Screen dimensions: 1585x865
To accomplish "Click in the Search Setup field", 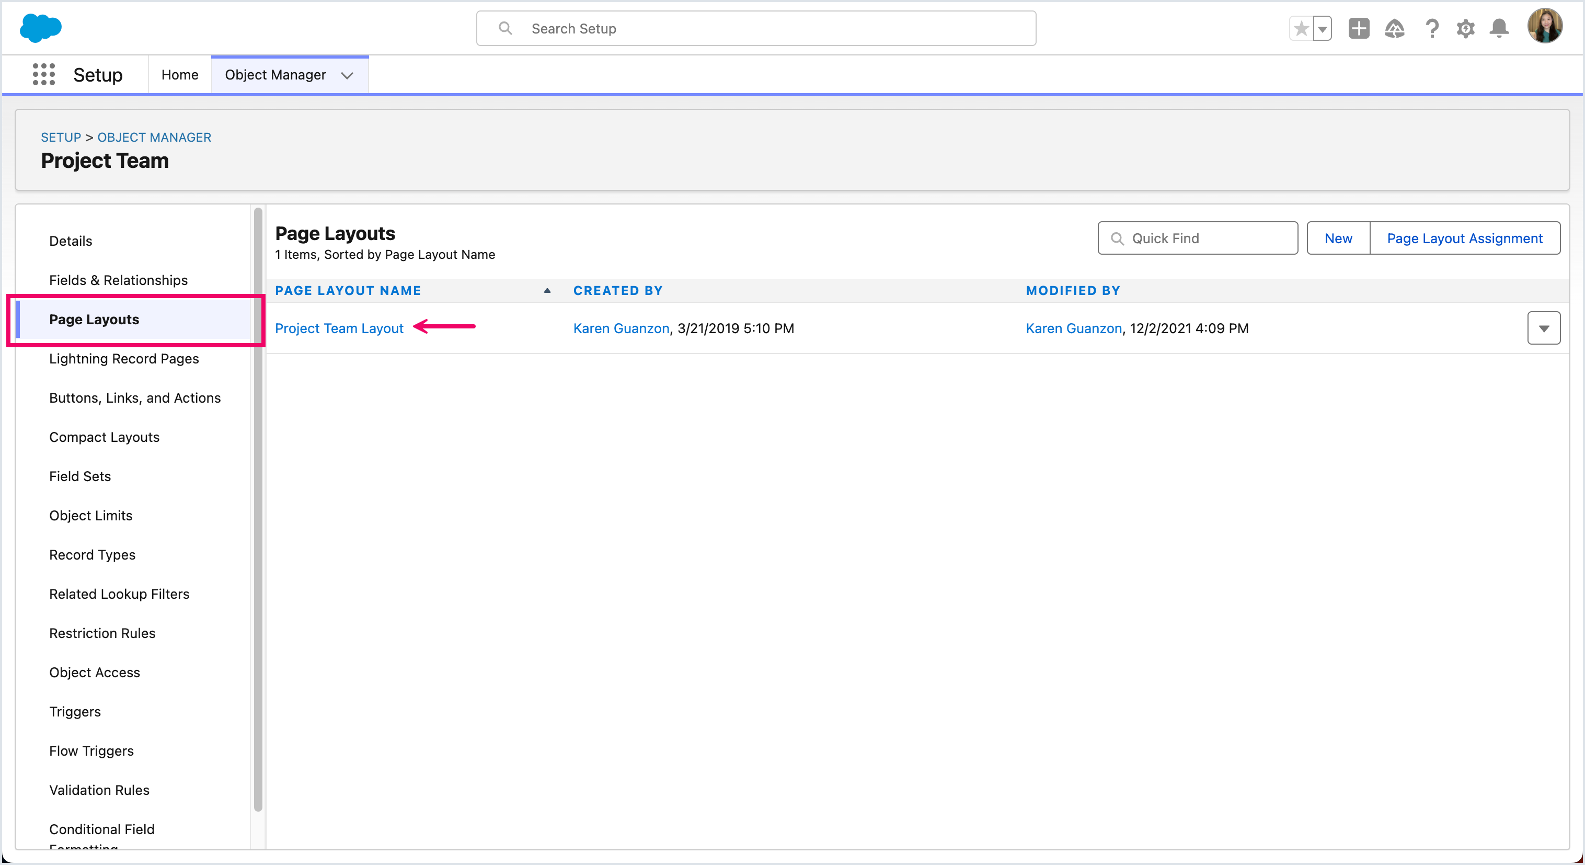I will (755, 28).
